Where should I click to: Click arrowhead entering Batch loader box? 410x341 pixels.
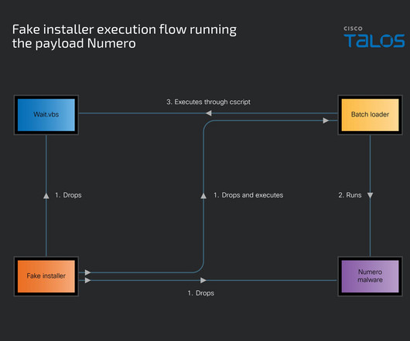[x=326, y=120]
